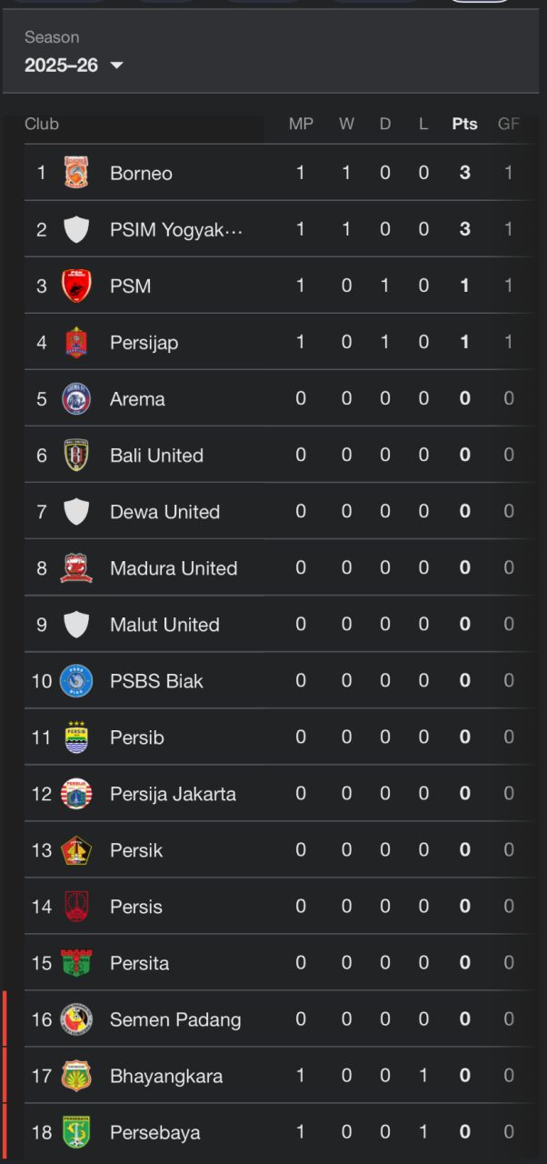Open Bhayangkara team page
Screen dimensions: 547x1164
point(166,1076)
